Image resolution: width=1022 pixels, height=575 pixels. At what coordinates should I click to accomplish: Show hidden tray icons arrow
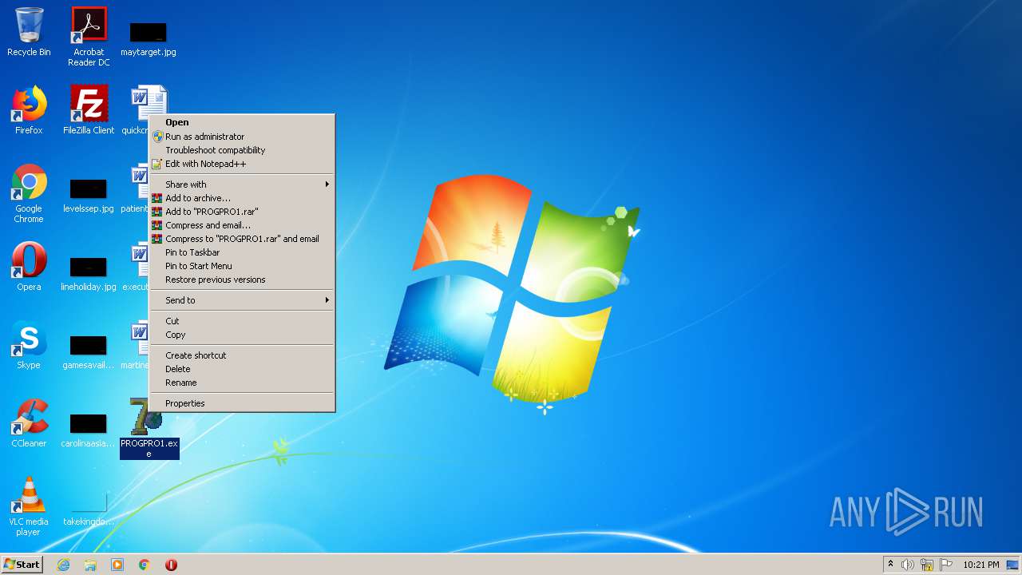890,565
